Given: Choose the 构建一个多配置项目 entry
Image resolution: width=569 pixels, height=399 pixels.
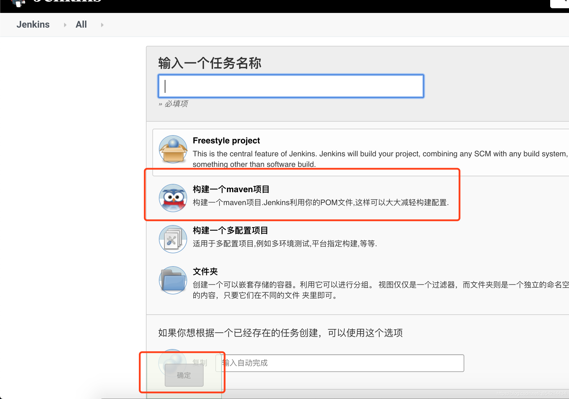Looking at the screenshot, I should point(230,230).
